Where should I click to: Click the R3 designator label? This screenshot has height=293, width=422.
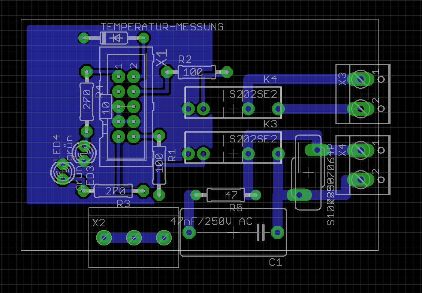tap(124, 204)
